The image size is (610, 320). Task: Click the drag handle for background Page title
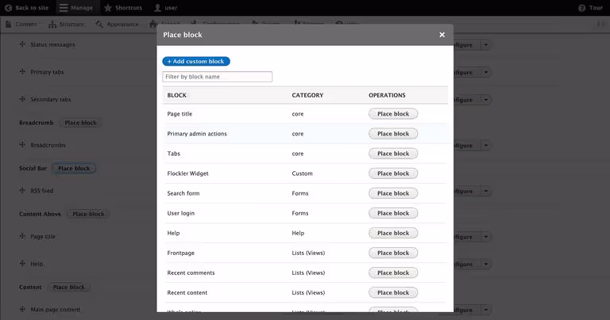(x=22, y=236)
